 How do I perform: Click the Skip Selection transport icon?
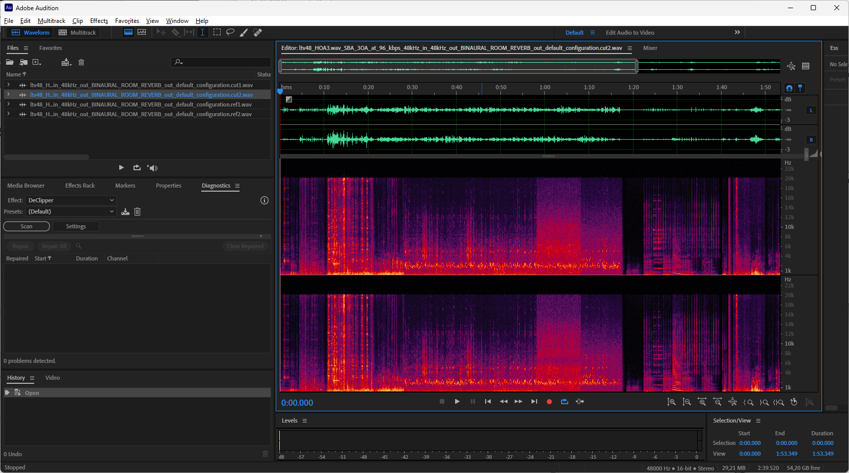click(580, 402)
